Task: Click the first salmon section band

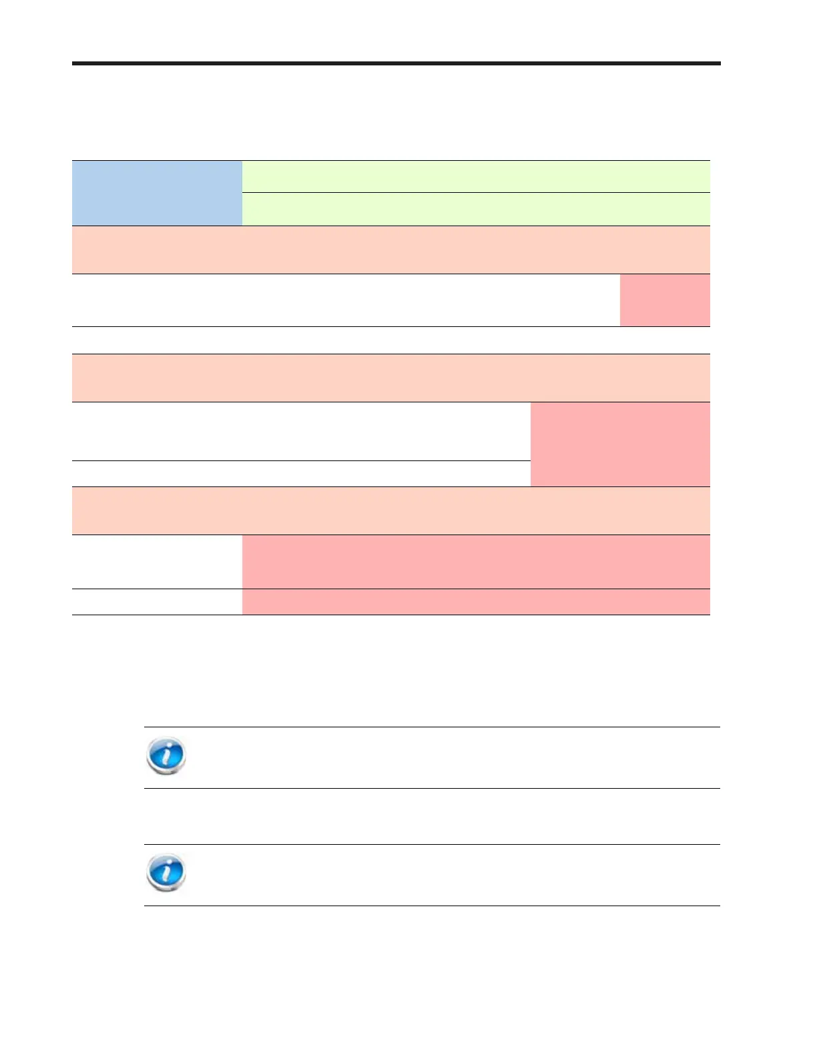Action: pos(391,250)
